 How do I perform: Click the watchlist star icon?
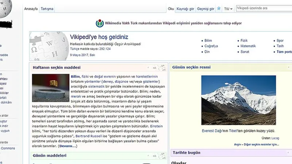point(219,8)
